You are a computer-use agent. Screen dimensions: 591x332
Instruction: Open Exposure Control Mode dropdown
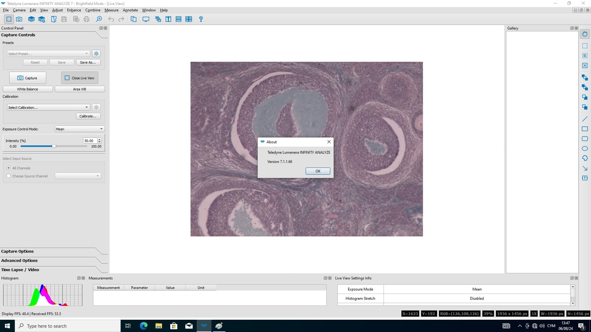pos(79,129)
